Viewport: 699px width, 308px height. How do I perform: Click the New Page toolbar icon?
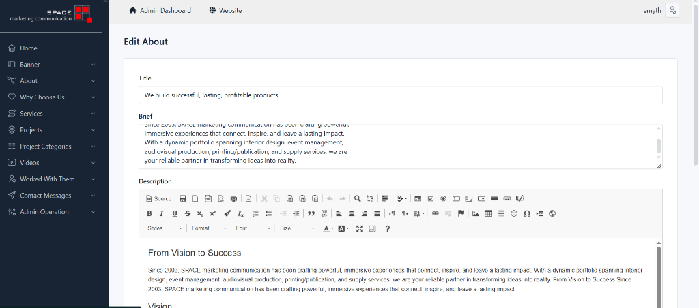pos(195,198)
